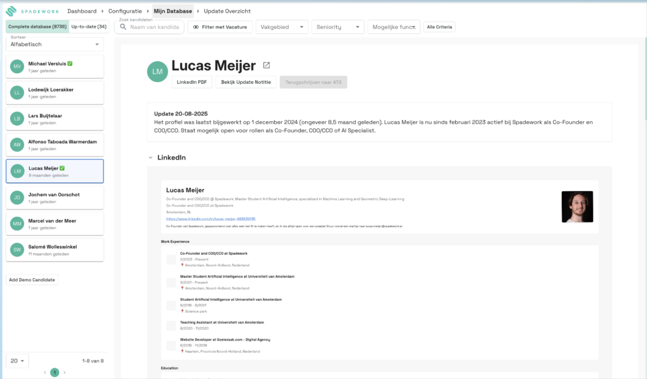Click Co-Founder and COO/CCO at Spadework entry

click(214, 254)
